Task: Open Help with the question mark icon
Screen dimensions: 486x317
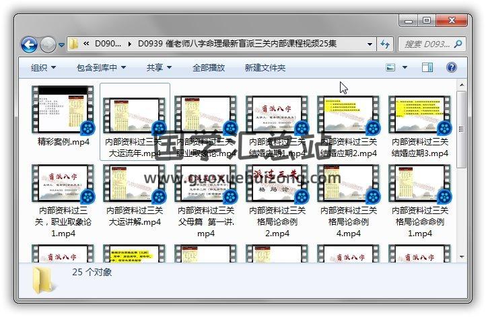Action: click(x=452, y=67)
